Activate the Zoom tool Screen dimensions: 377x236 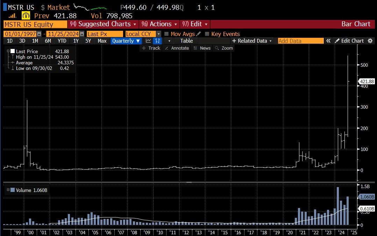pyautogui.click(x=224, y=48)
